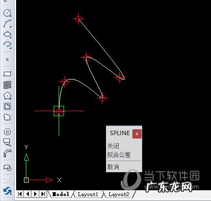Select the Revision Cloud tool
Screen dimensions: 211x201
click(x=7, y=117)
